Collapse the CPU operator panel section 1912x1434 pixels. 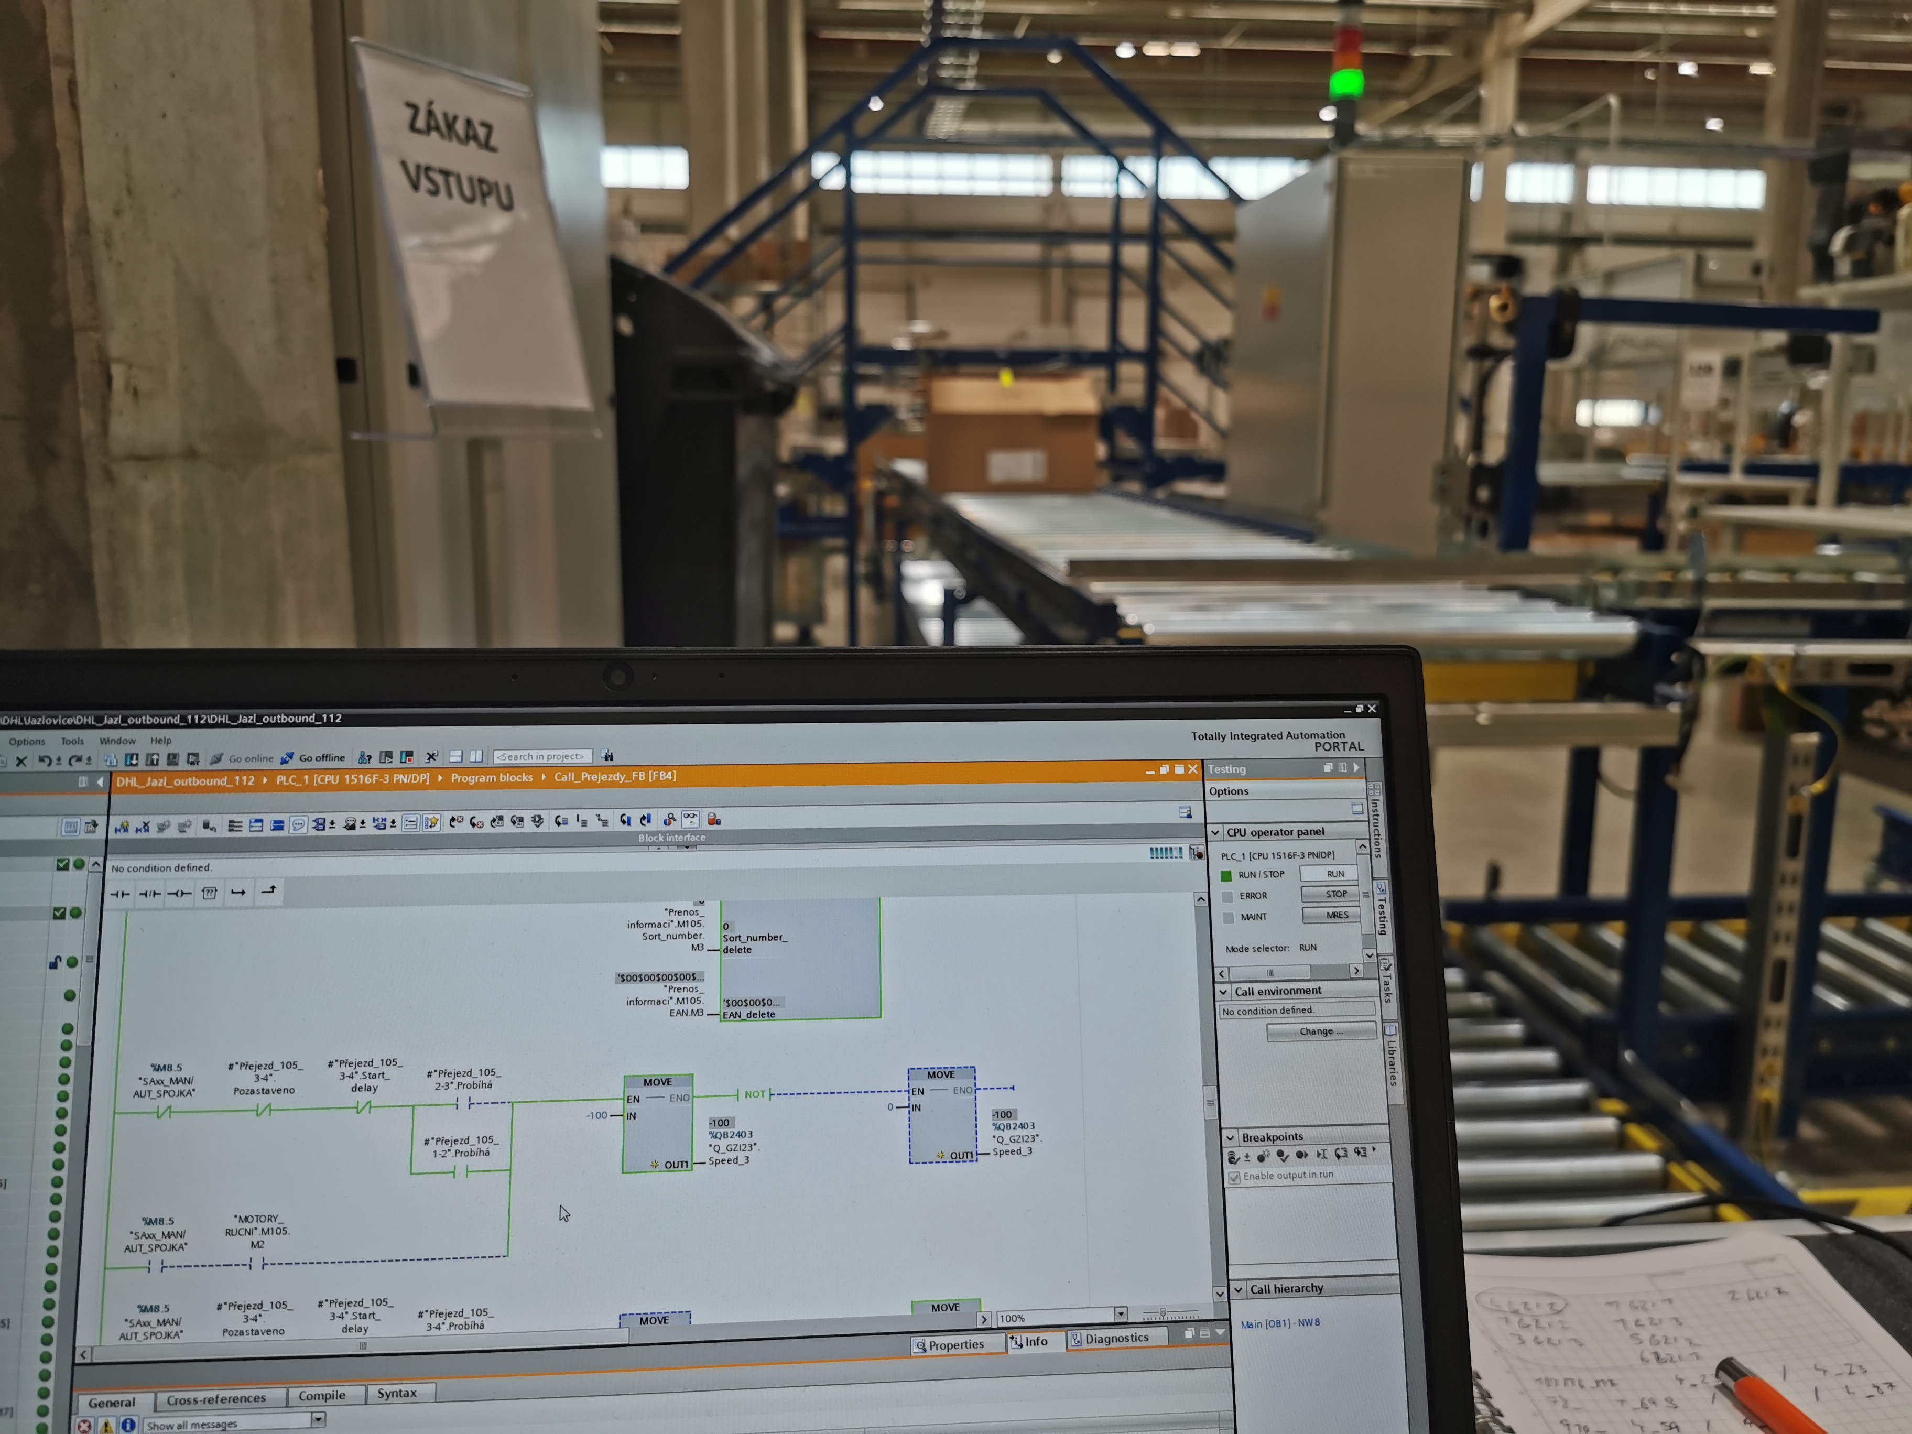tap(1215, 832)
